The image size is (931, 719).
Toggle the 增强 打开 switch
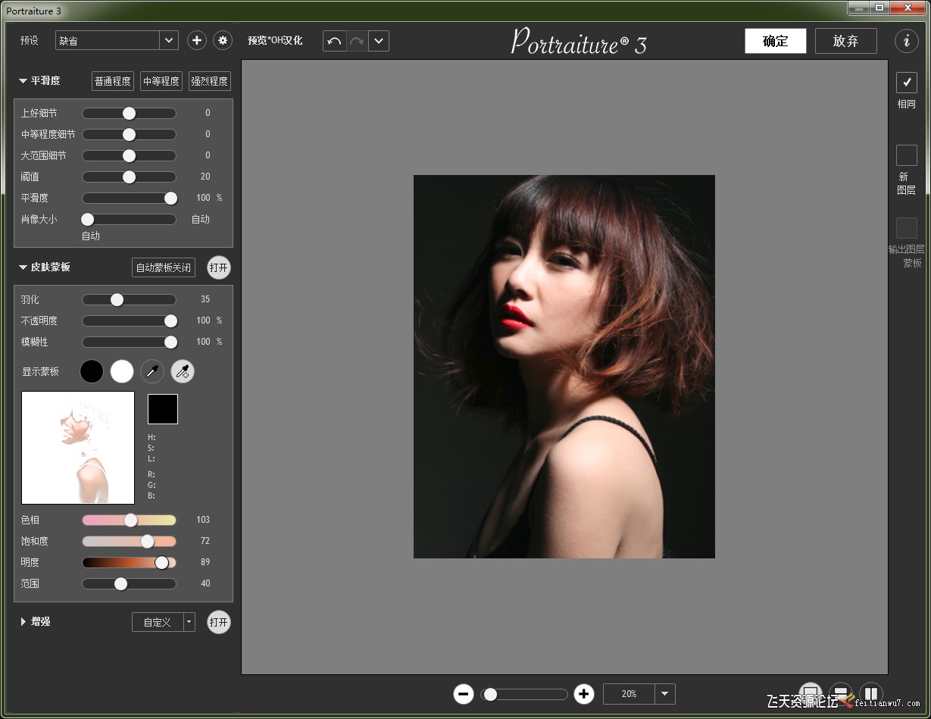218,622
